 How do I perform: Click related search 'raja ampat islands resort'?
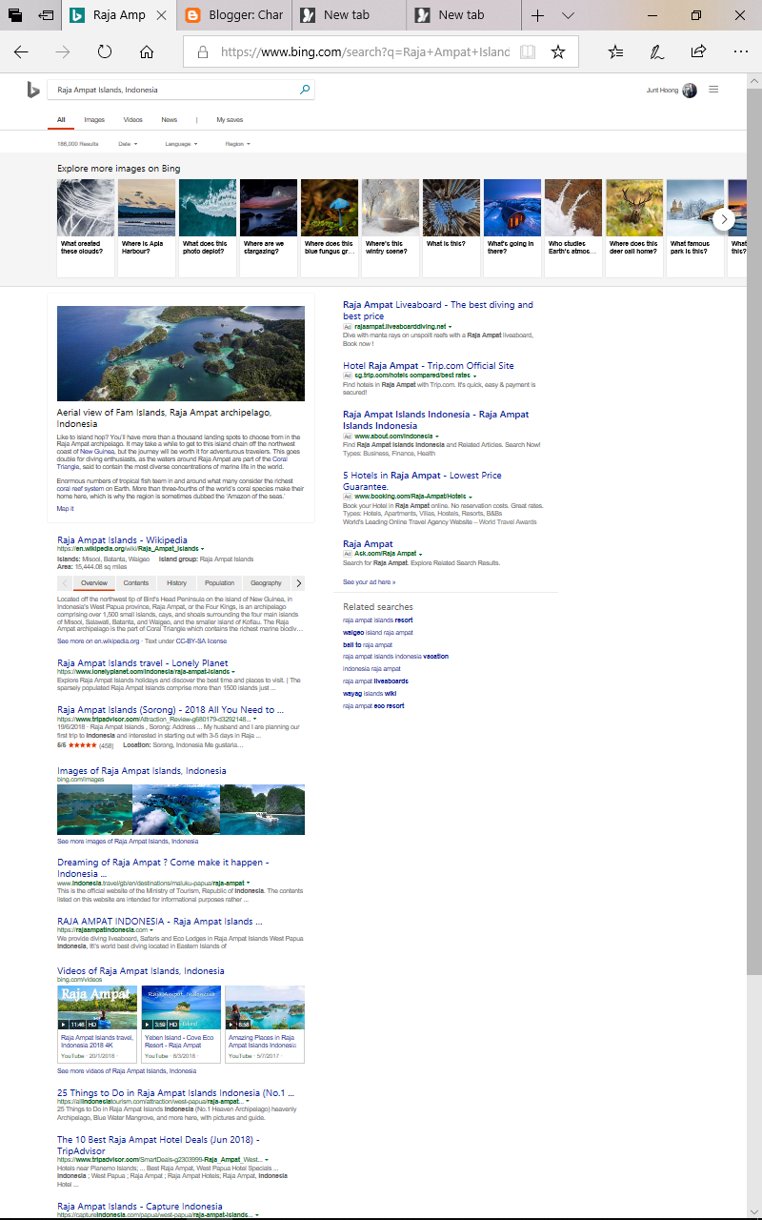378,620
